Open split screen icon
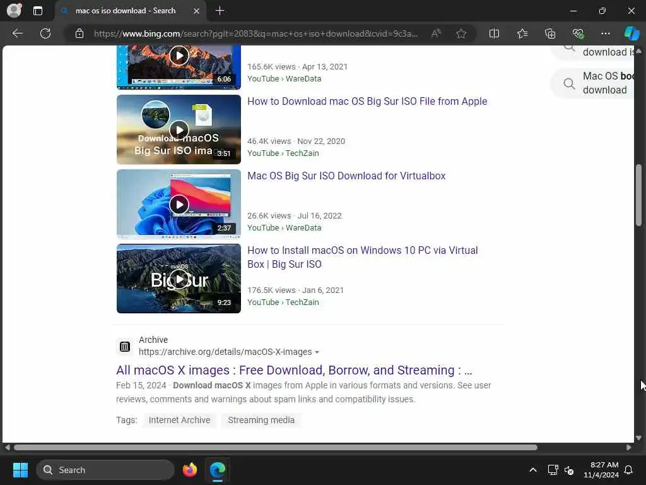 click(x=494, y=33)
